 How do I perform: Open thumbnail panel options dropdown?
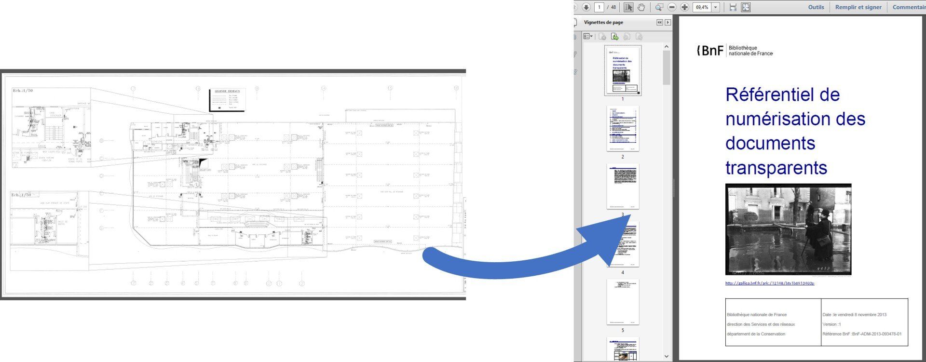588,37
